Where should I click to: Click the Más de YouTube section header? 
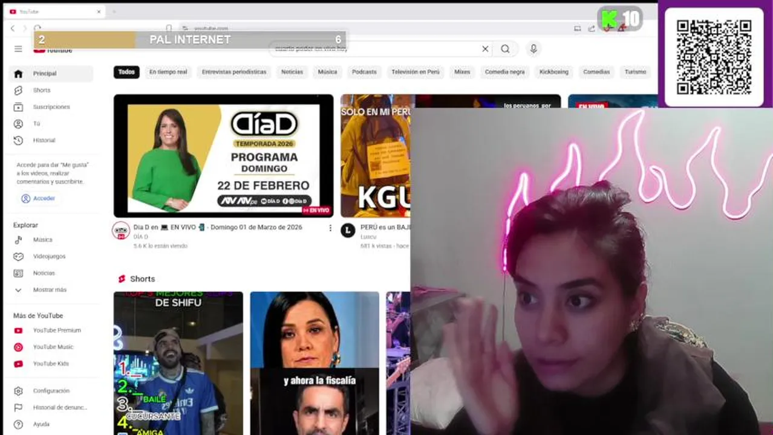(x=38, y=316)
